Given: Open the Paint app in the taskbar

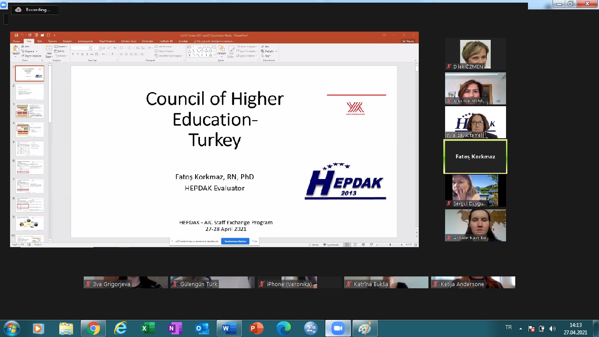Looking at the screenshot, I should [x=365, y=328].
